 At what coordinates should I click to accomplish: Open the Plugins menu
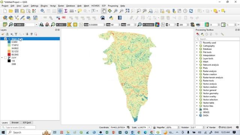pyautogui.click(x=44, y=6)
